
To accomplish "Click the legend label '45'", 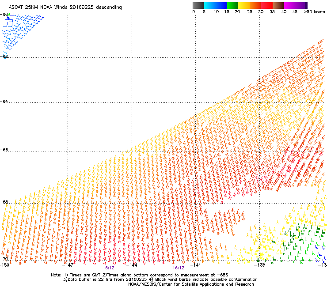I will point(295,12).
